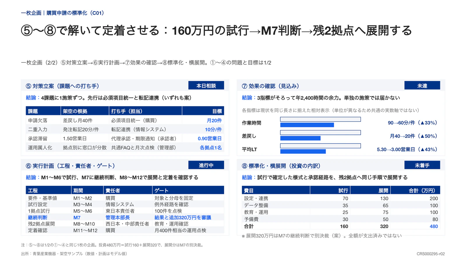
Task: Click the 5.30→3.00営業日（▲43%） value
Action: [408, 149]
